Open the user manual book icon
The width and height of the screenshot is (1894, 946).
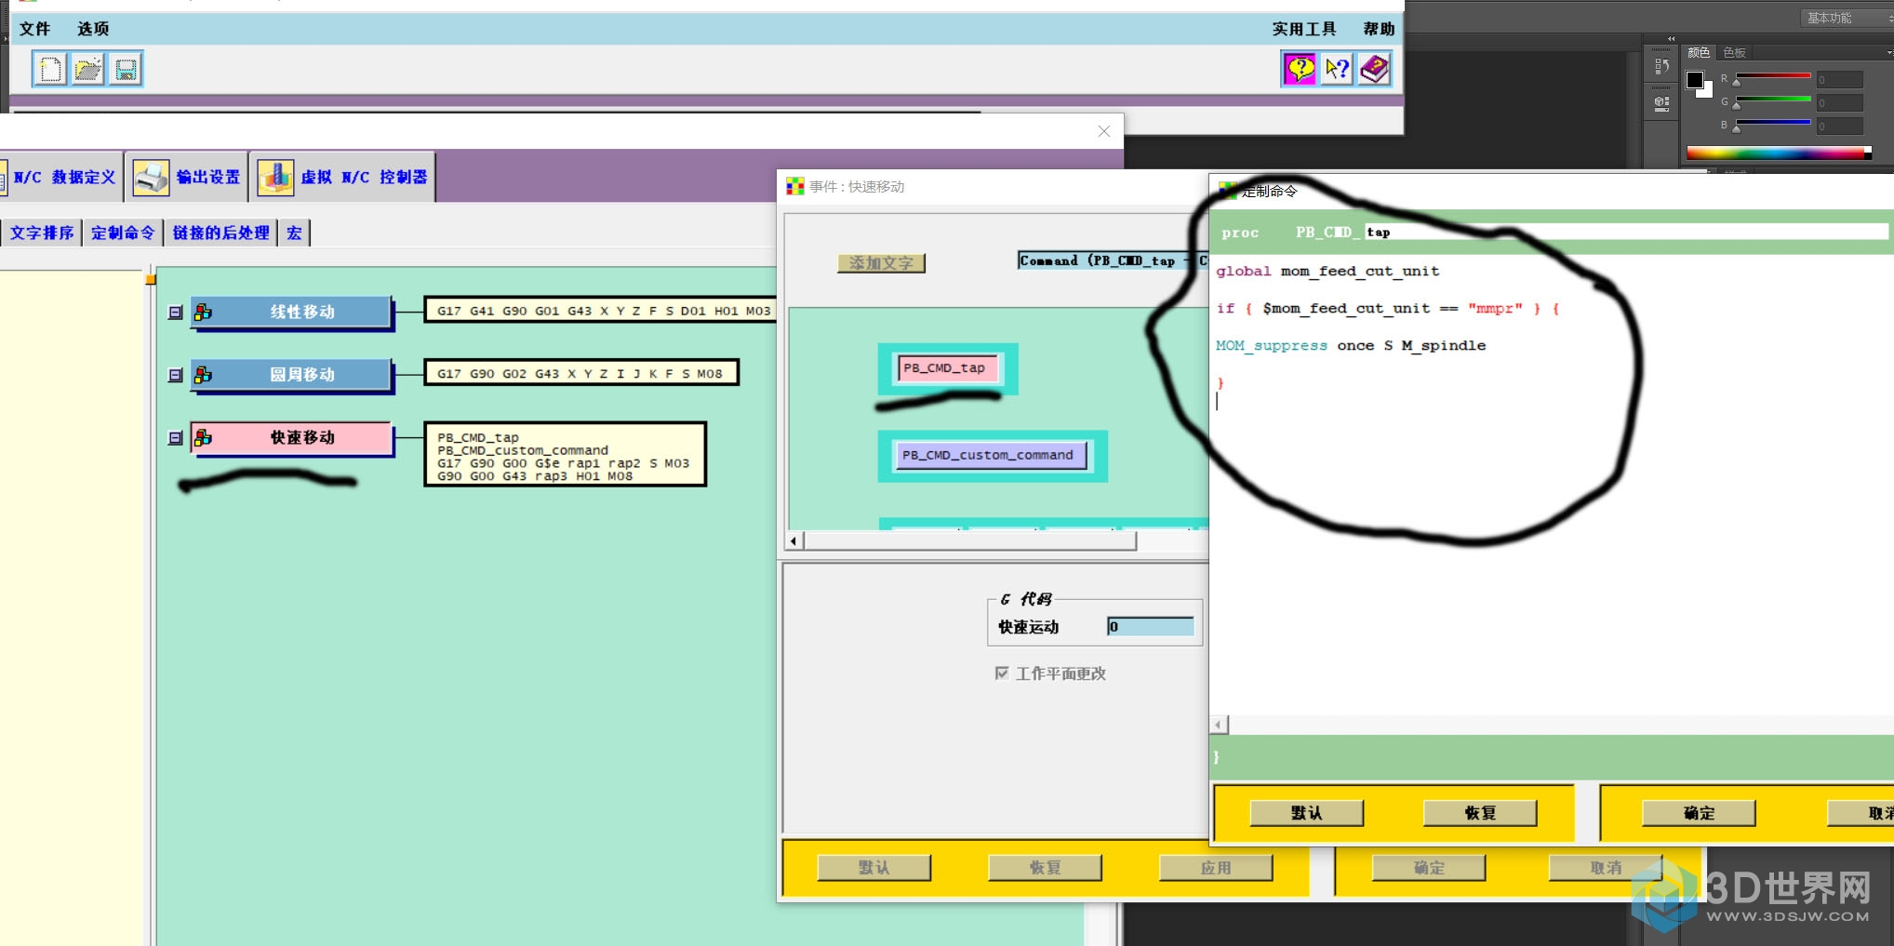pos(1374,69)
